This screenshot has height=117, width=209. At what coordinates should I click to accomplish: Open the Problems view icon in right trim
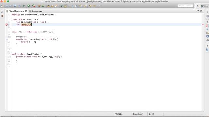point(207,26)
